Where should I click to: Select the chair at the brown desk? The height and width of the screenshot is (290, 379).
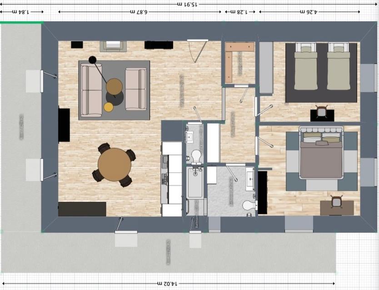(x=336, y=202)
